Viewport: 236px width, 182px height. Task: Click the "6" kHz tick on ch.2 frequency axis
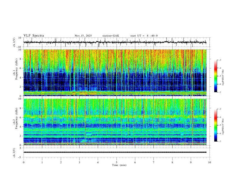(21, 117)
